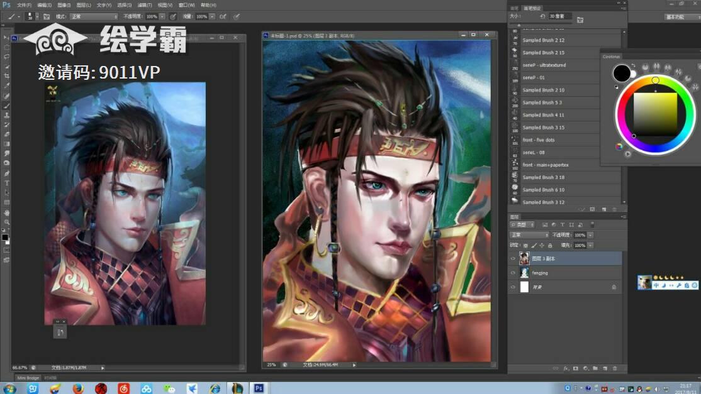
Task: Select the Clone Stamp tool
Action: (6, 115)
